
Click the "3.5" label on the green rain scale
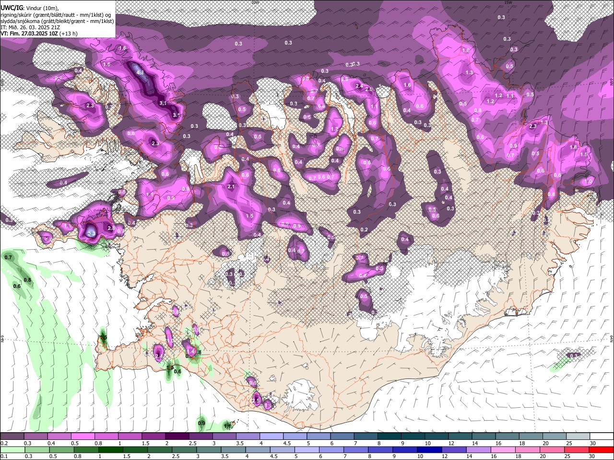click(x=224, y=456)
